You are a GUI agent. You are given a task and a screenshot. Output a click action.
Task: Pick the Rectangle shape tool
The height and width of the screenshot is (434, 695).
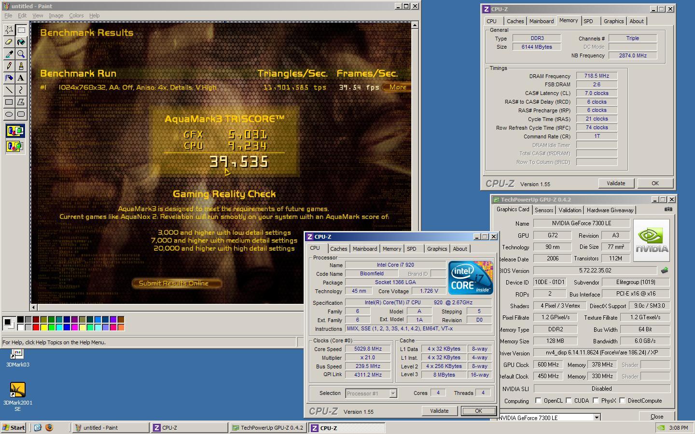[9, 102]
